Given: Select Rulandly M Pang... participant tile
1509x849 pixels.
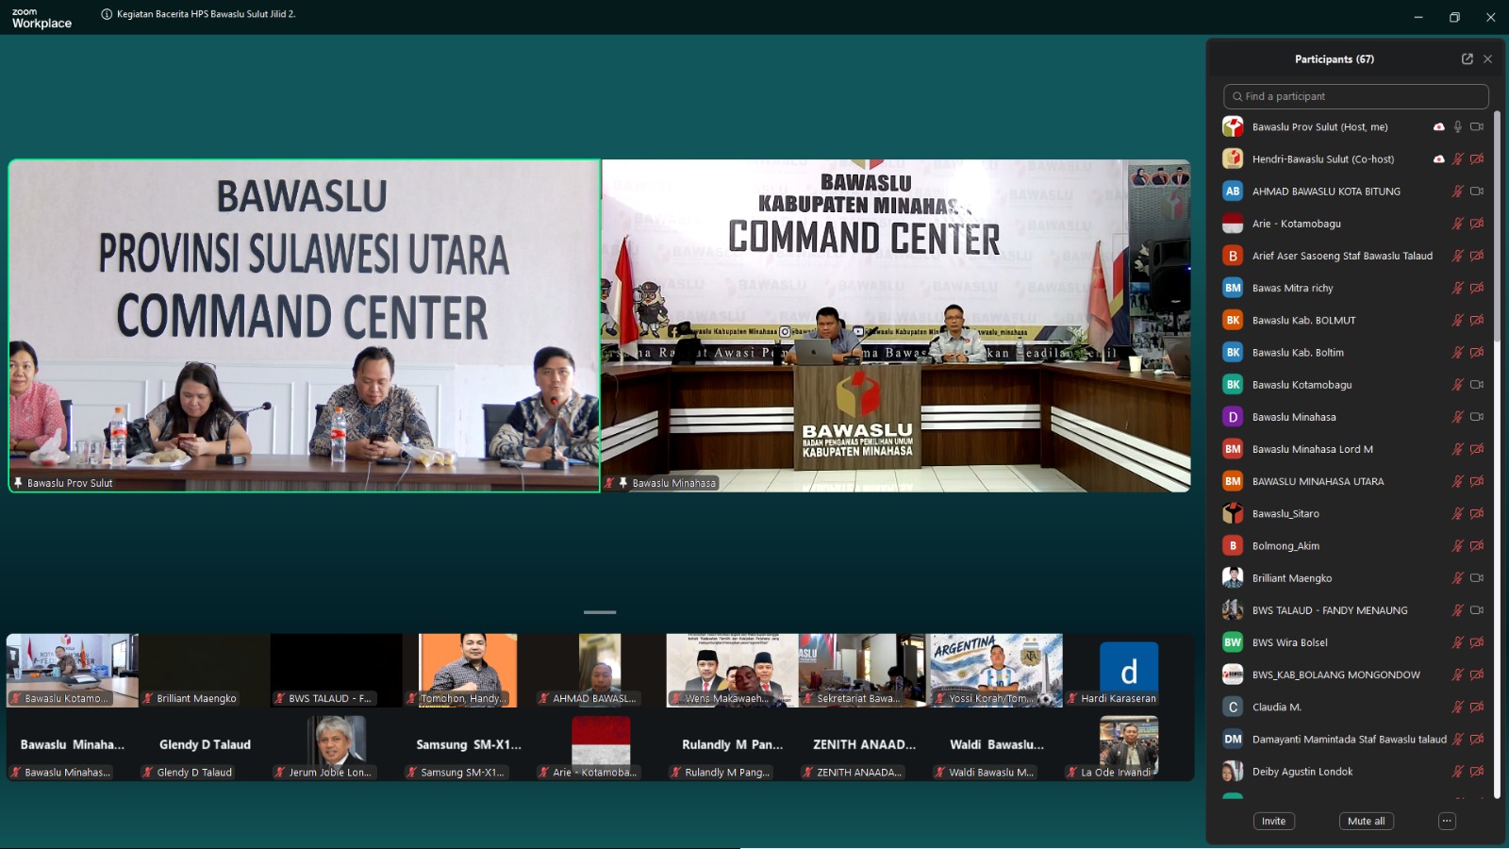Looking at the screenshot, I should tap(733, 744).
